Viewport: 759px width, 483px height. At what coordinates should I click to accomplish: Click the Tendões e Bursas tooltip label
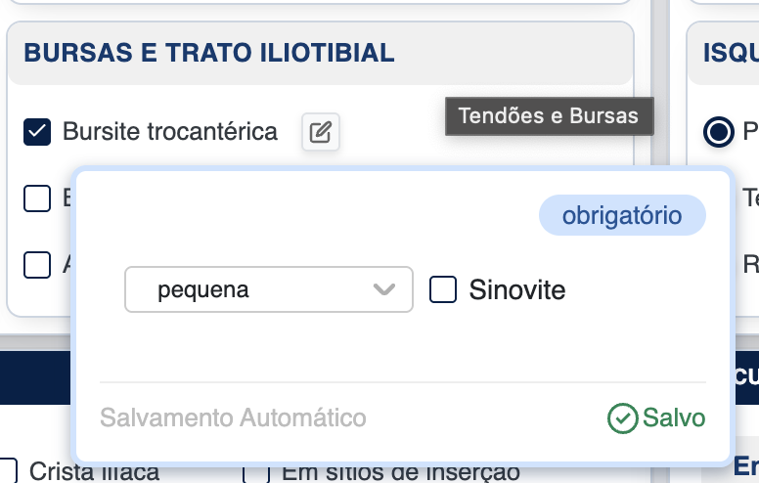pos(549,116)
